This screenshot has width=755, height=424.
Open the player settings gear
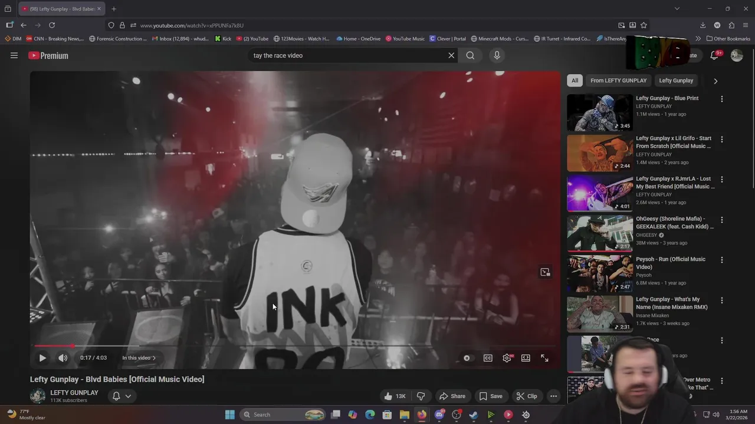click(507, 358)
